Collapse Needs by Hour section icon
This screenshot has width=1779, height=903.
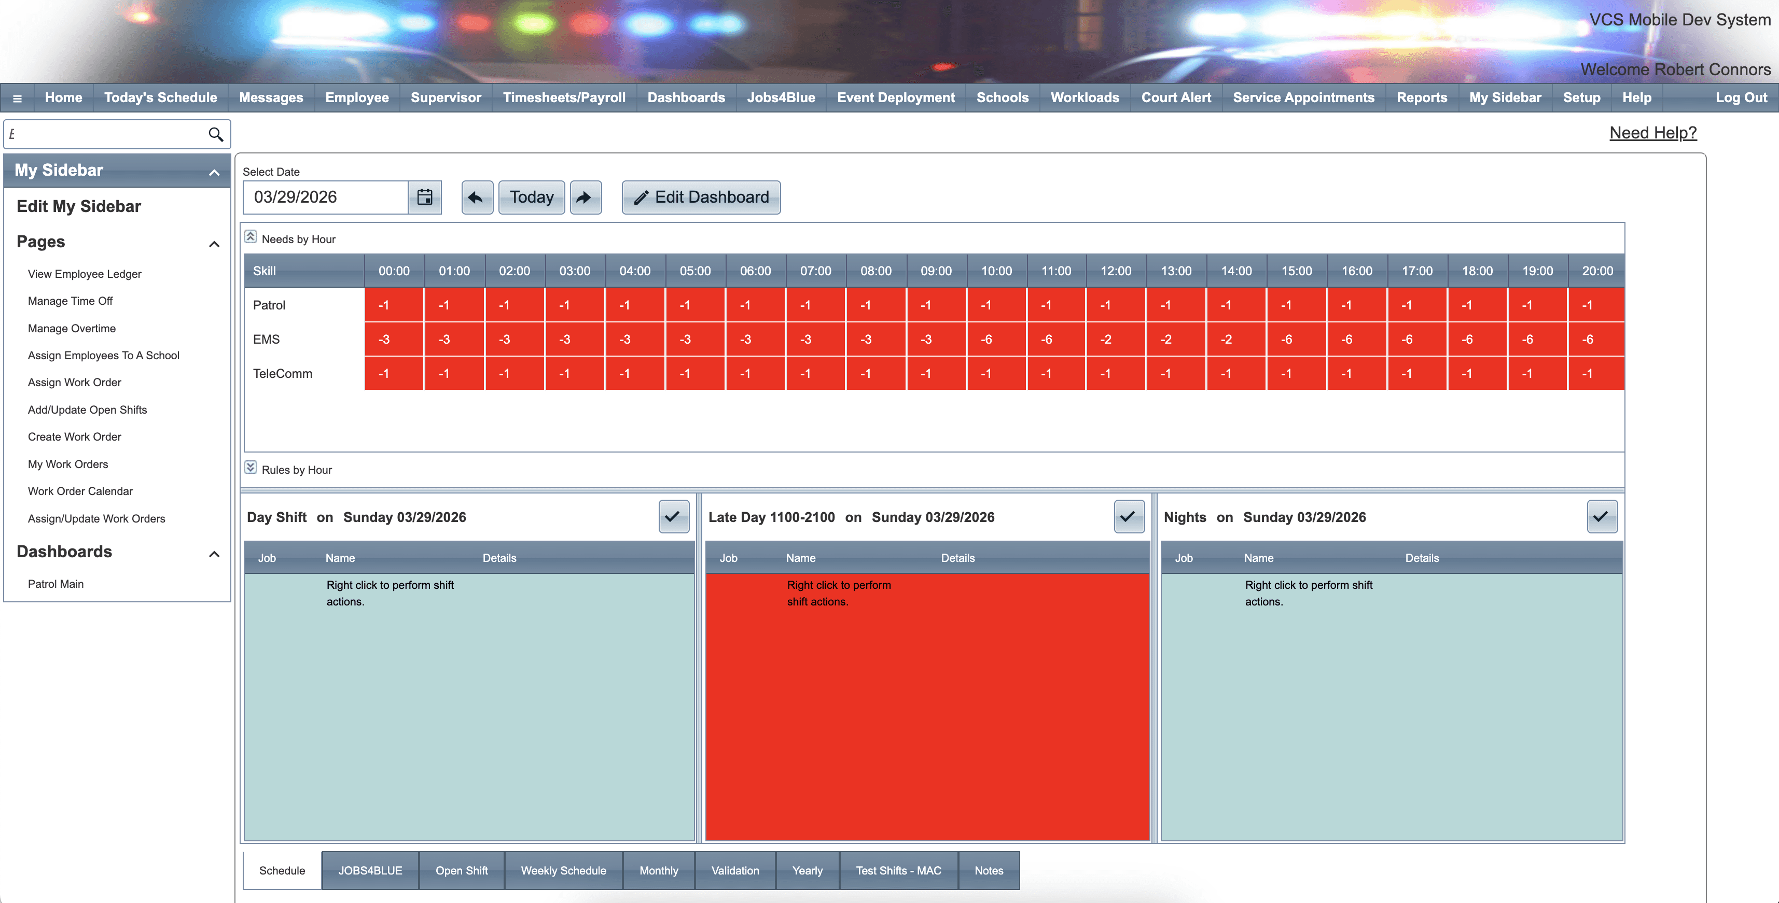pyautogui.click(x=251, y=237)
